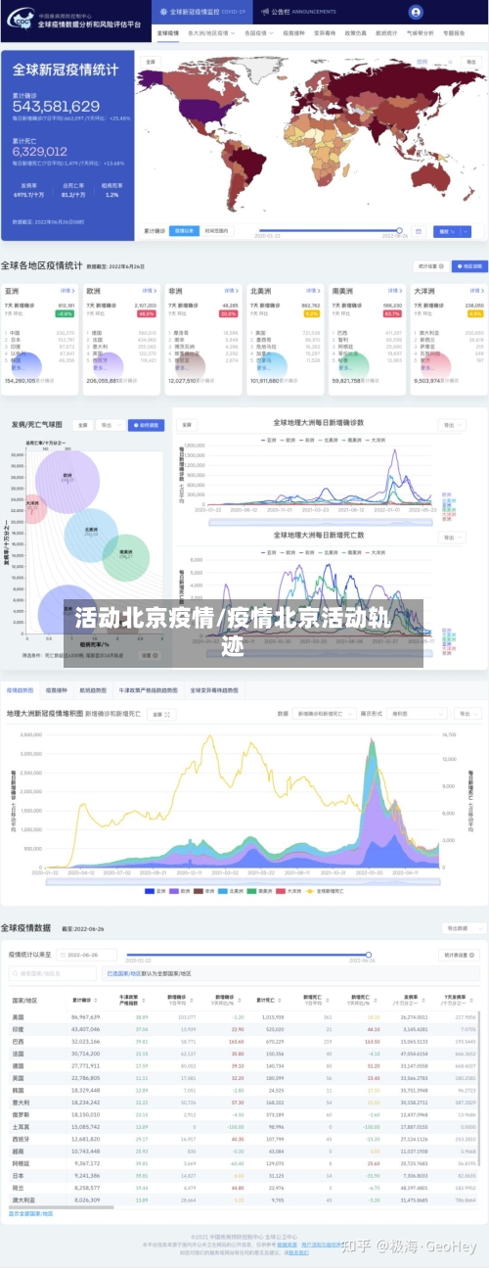The height and width of the screenshot is (1268, 489).
Task: Open the 新增确诊和新增死亡 data dropdown
Action: coord(324,714)
